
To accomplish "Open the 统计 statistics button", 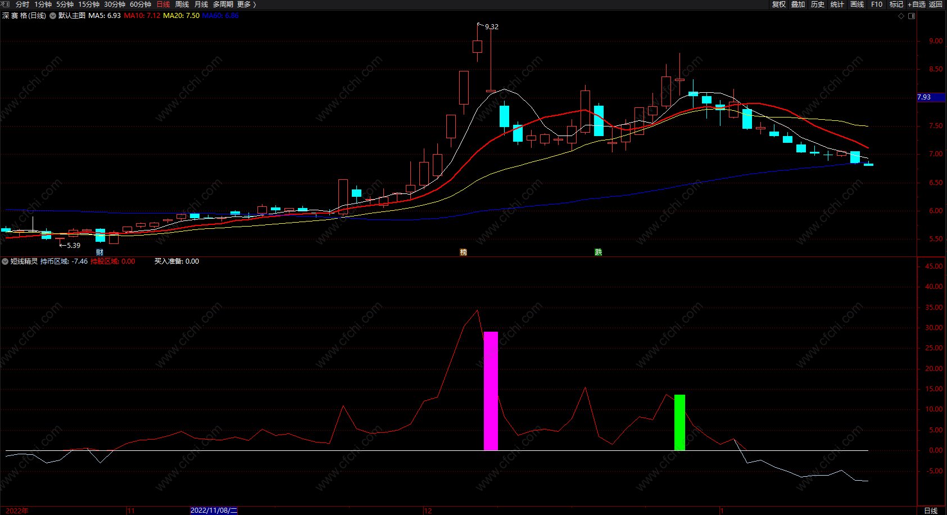I will pyautogui.click(x=837, y=4).
